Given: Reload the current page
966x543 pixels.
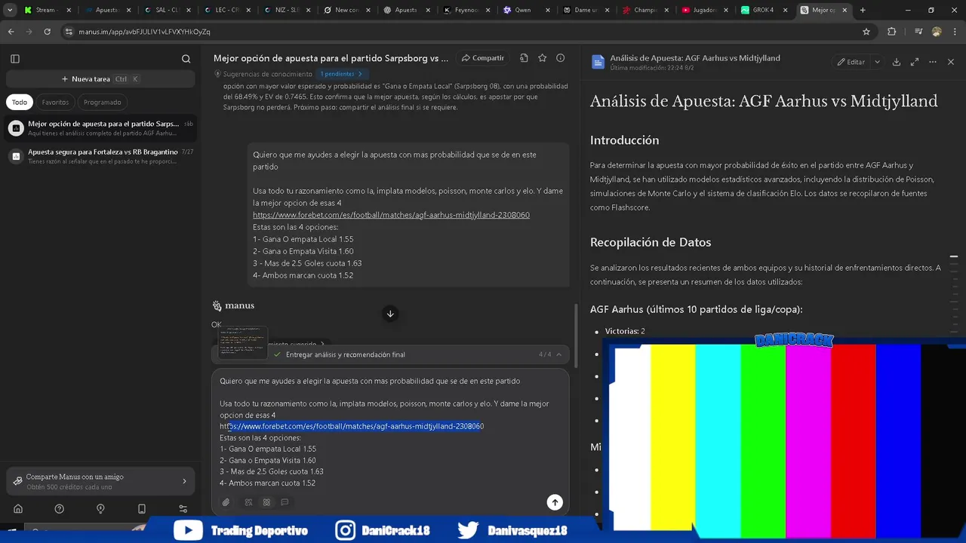Looking at the screenshot, I should [47, 32].
